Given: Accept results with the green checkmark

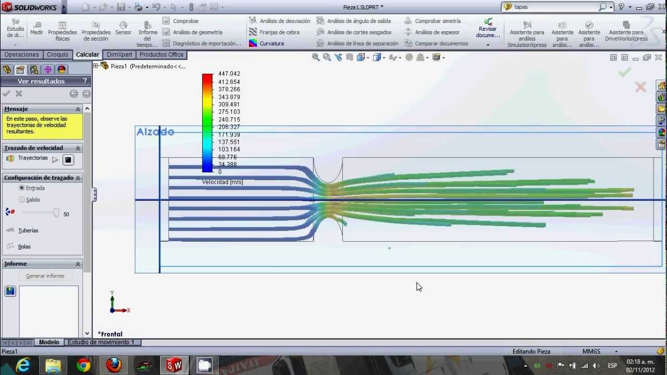Looking at the screenshot, I should [x=6, y=94].
